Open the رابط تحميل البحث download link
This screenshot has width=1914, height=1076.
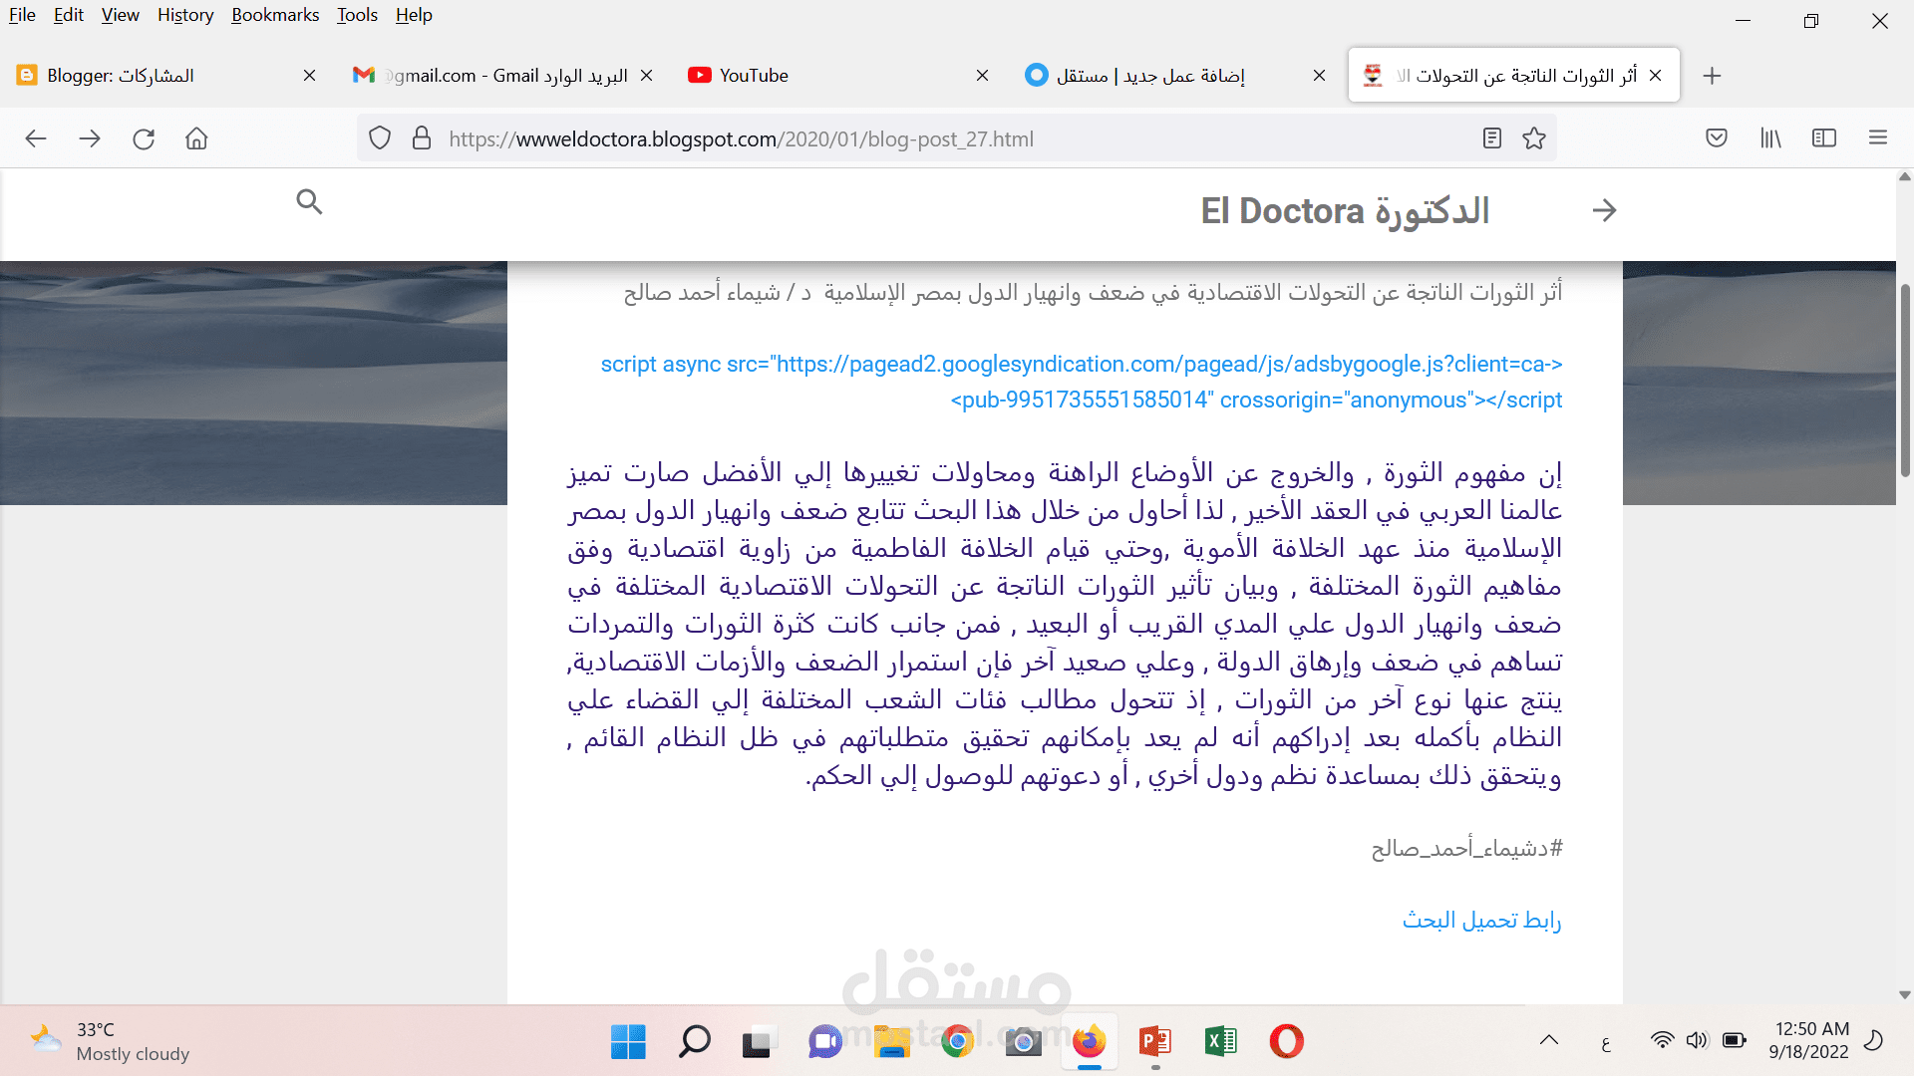tap(1481, 921)
